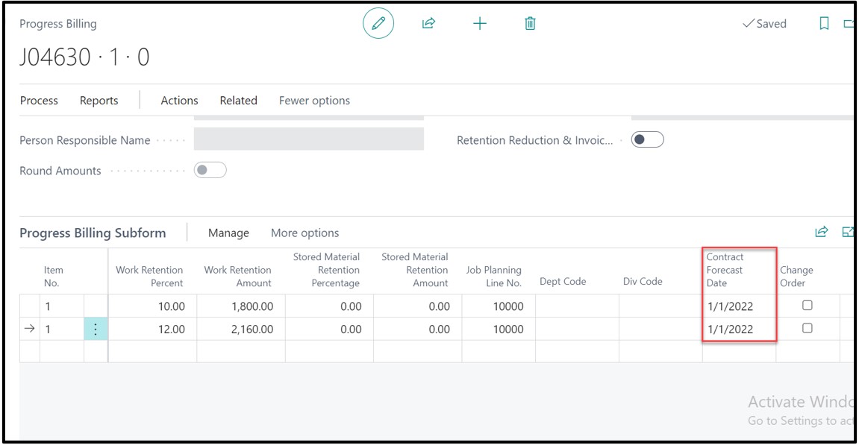Check Change Order box in second row
The image size is (859, 445).
807,329
